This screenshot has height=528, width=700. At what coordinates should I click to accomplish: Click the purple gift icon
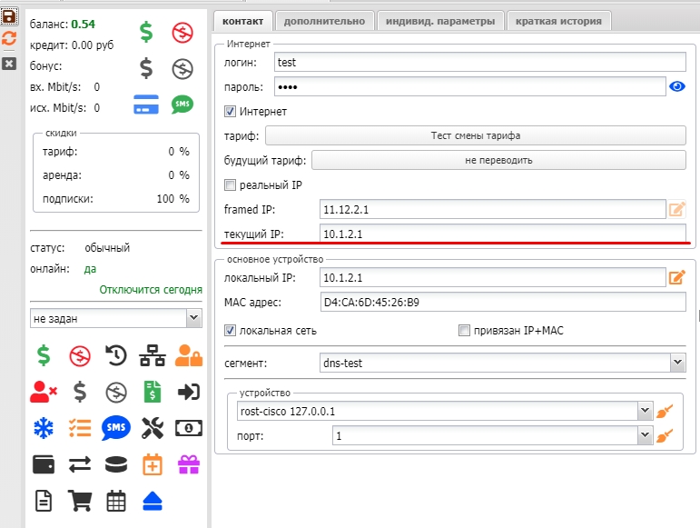tap(188, 464)
